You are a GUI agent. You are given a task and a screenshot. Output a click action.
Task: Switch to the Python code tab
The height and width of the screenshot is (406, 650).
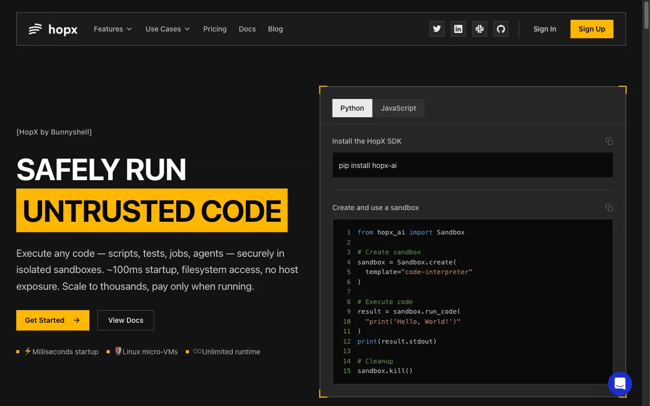[352, 108]
